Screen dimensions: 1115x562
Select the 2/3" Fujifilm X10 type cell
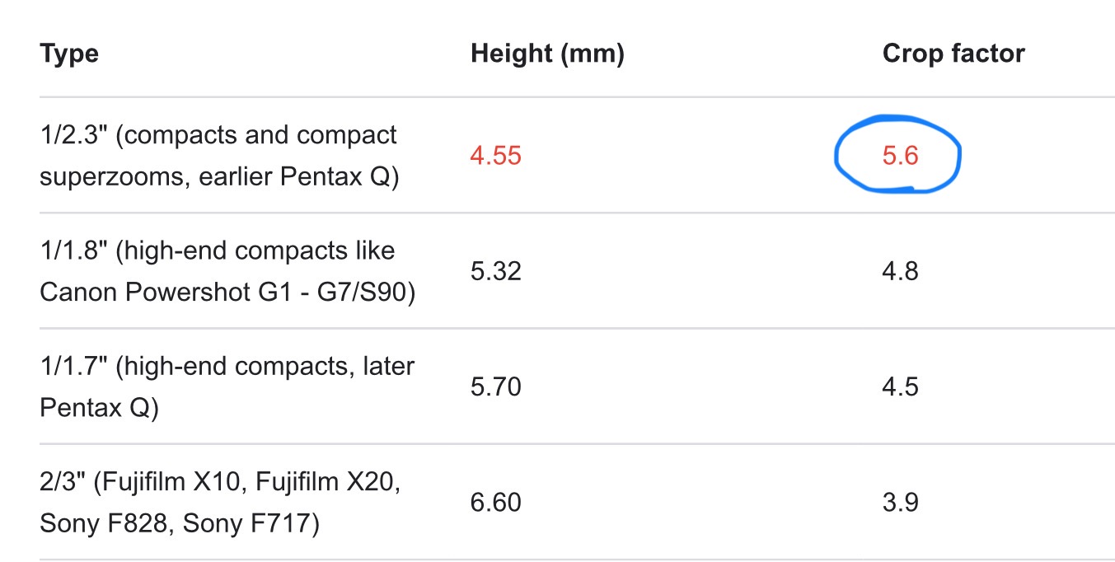221,502
